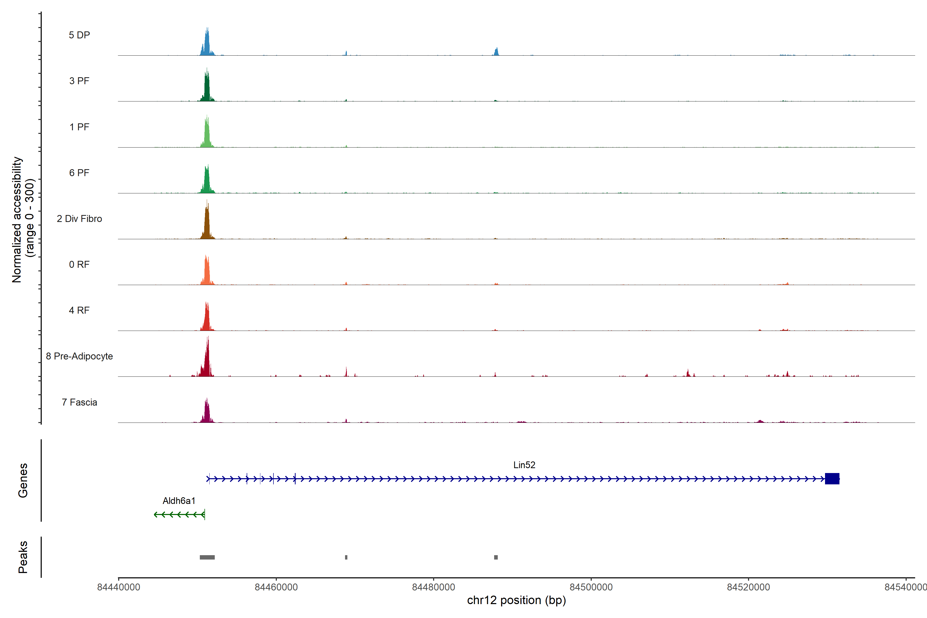Click the 2 Div Fibro track label
This screenshot has height=618, width=927.
(x=79, y=218)
